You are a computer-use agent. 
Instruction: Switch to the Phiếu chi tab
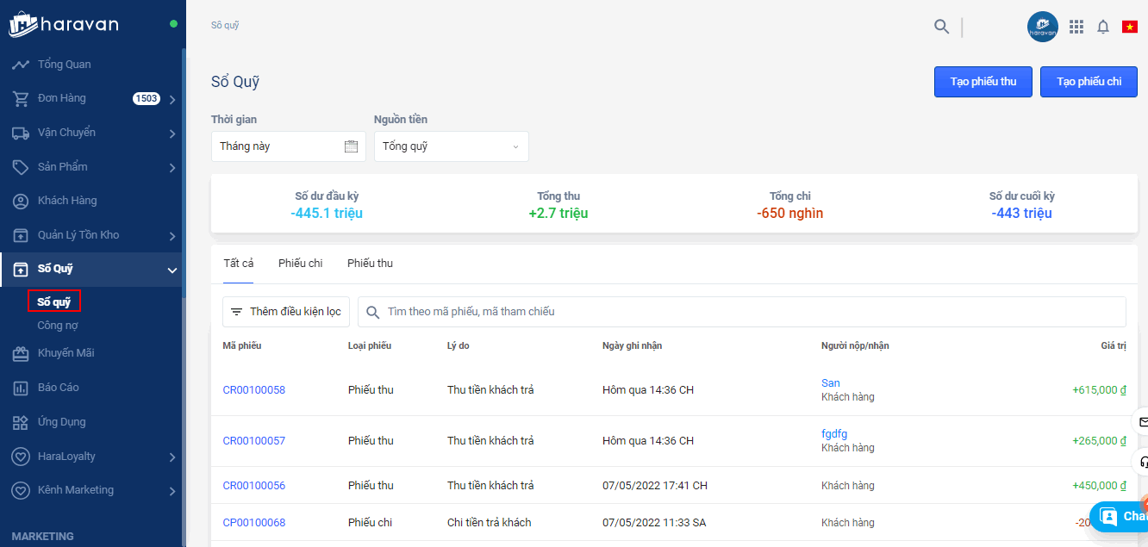point(300,264)
